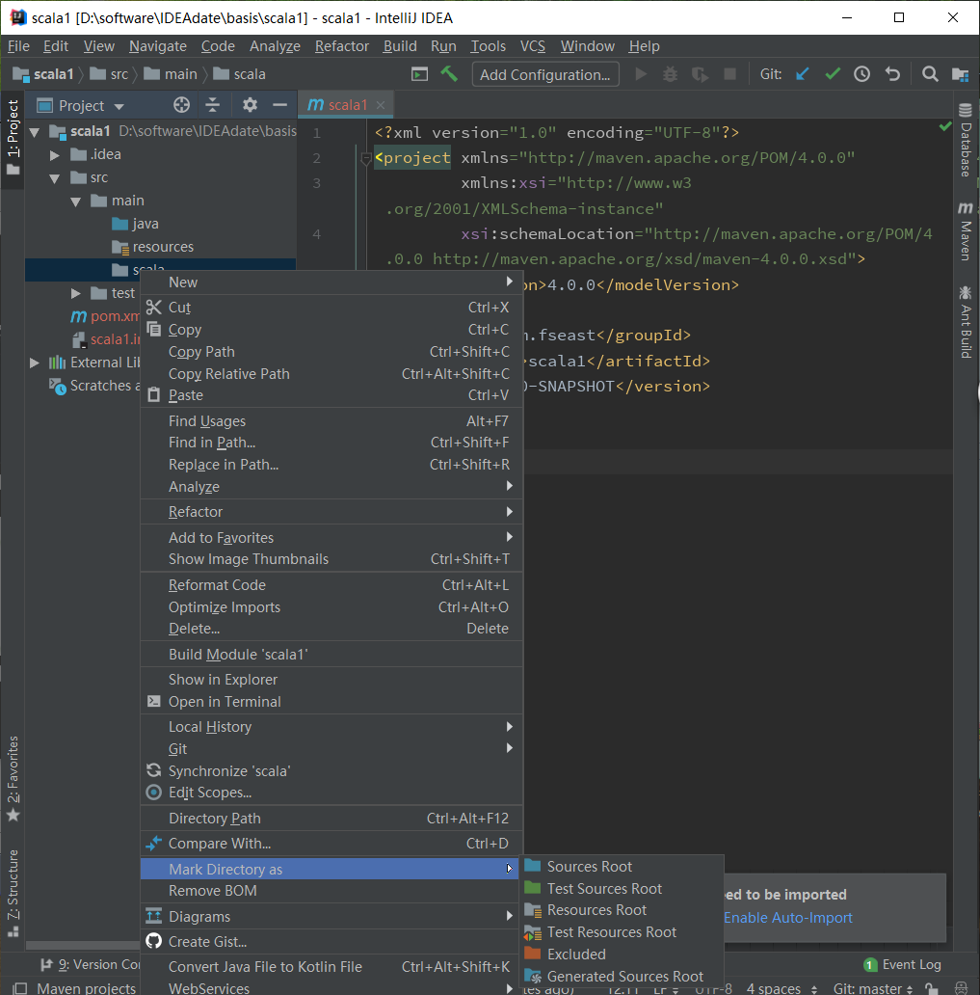
Task: Open Project tool window settings gear
Action: pyautogui.click(x=250, y=105)
